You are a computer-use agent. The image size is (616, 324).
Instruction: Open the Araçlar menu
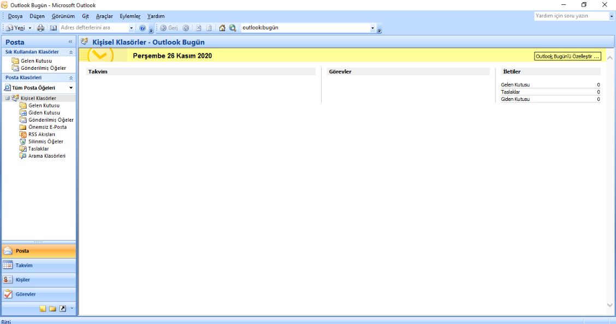[104, 16]
